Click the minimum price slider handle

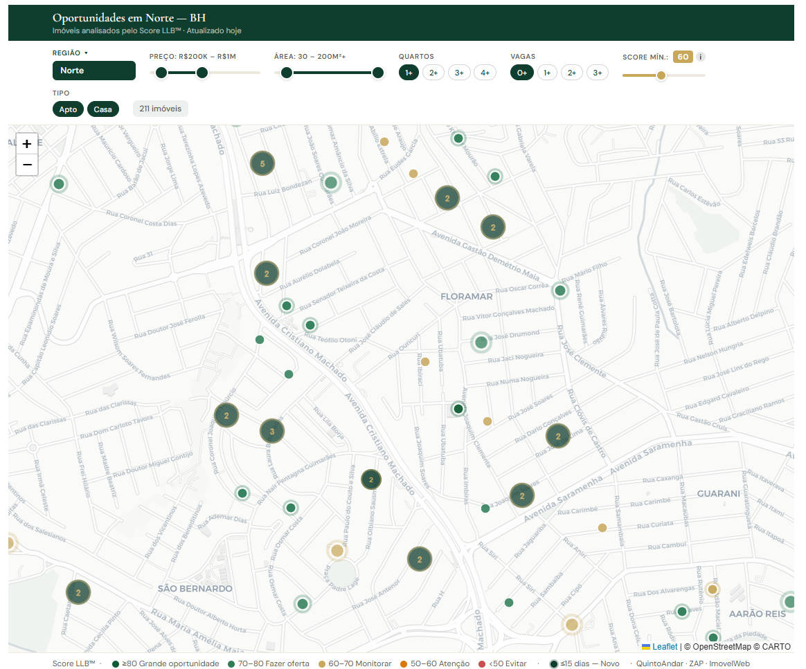161,73
